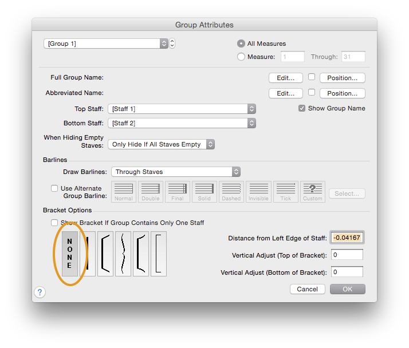Viewport: 409px width, 348px height.
Task: Select the Double barline style
Action: point(151,192)
